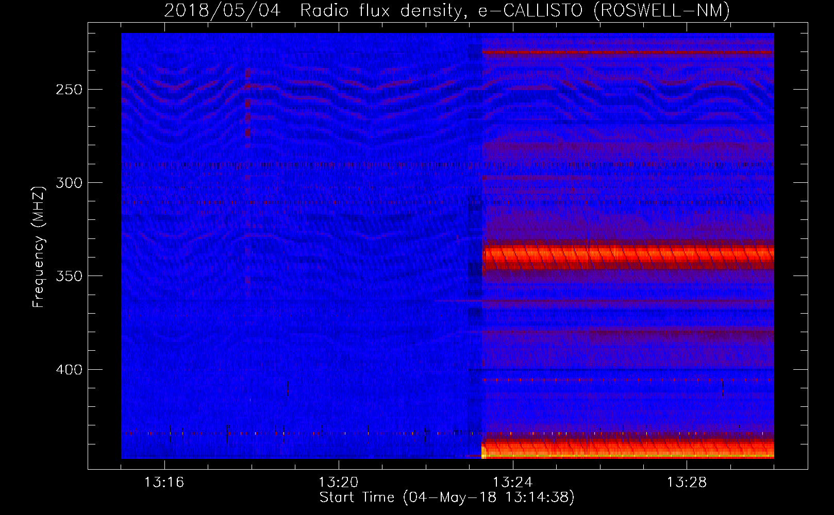Click the 'Start Time (04-May-18 13:14:38)' axis label
Viewport: 834px width, 515px height.
pos(447,497)
